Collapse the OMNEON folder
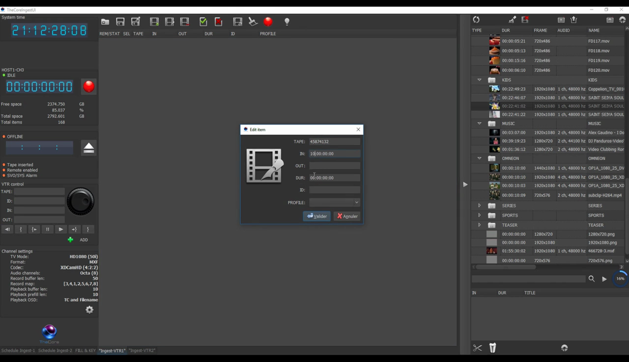This screenshot has height=362, width=629. pyautogui.click(x=479, y=158)
